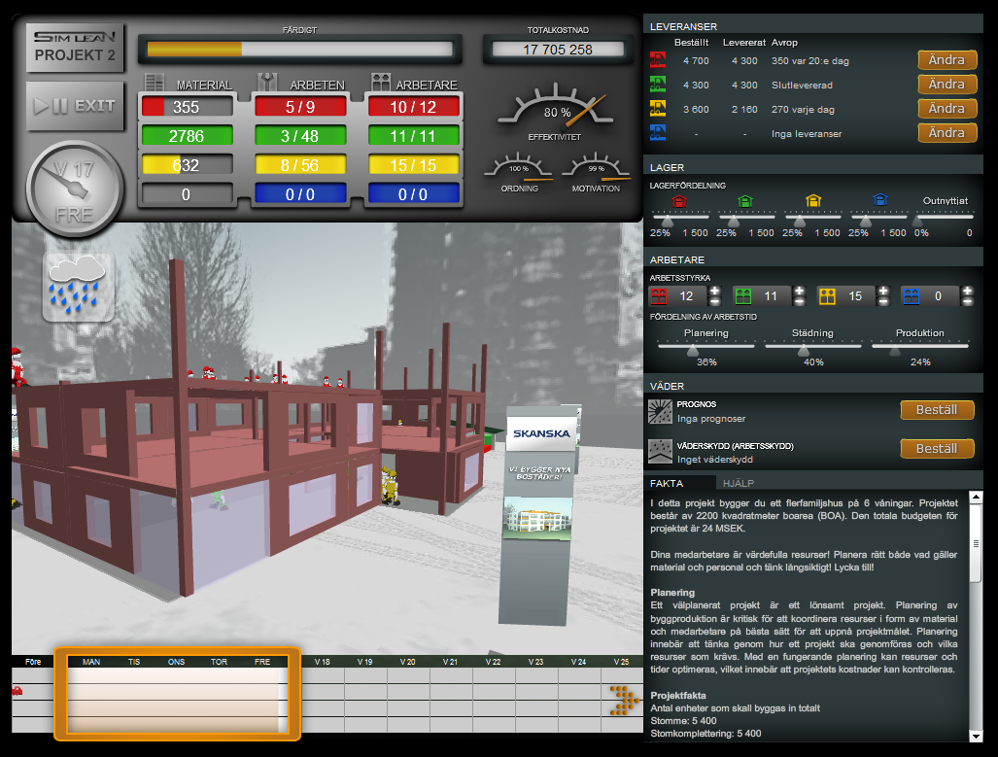Screen dimensions: 998x757
Task: Click the week clock dial V 17
Action: click(x=75, y=189)
